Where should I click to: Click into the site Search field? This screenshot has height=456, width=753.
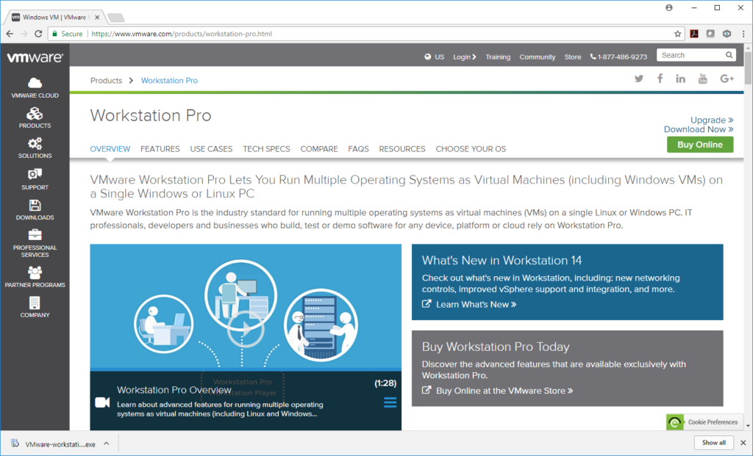coord(691,55)
